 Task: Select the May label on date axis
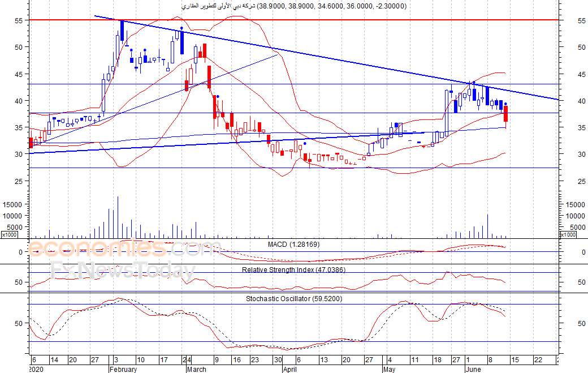pos(389,369)
